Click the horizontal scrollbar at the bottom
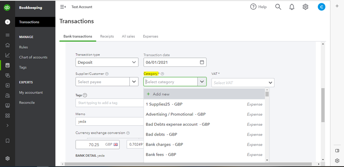The width and height of the screenshot is (344, 167). coord(188,164)
